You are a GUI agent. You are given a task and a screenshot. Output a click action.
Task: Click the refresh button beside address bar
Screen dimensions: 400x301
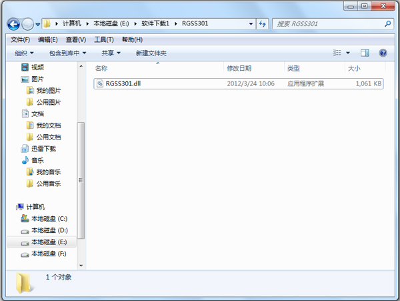coord(262,24)
